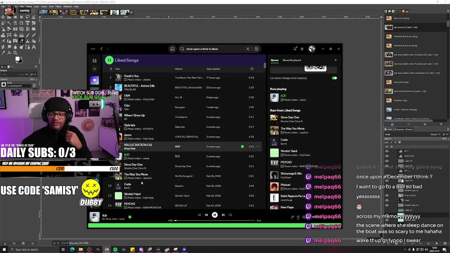This screenshot has width=450, height=253.
Task: Select the Pencil tool in GIMP
Action: click(x=33, y=35)
